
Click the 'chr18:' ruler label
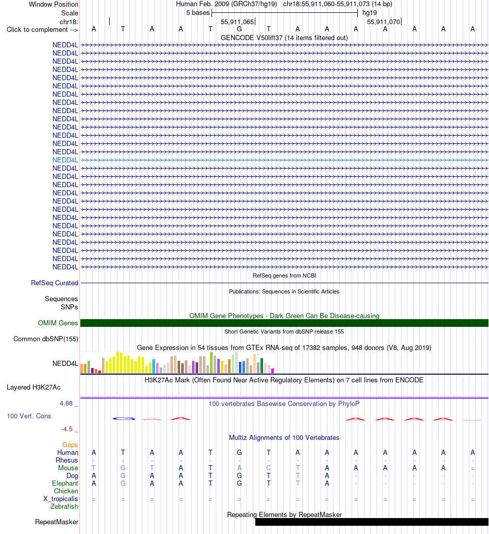tap(68, 22)
